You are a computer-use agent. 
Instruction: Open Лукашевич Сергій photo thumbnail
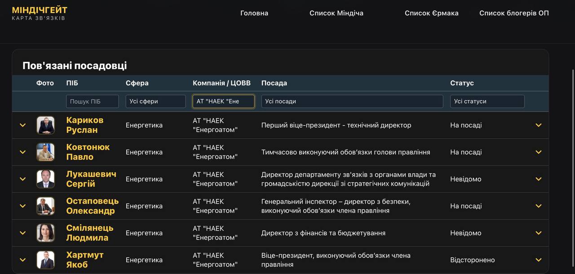[x=45, y=179]
